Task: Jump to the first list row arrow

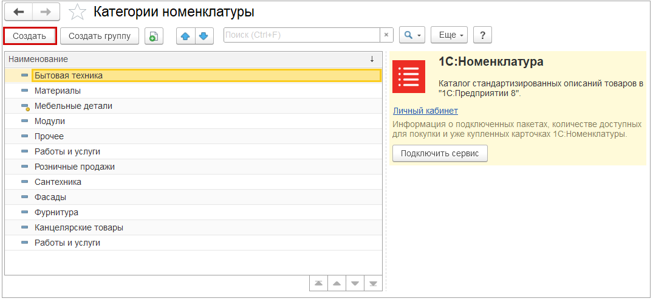Action: 318,283
